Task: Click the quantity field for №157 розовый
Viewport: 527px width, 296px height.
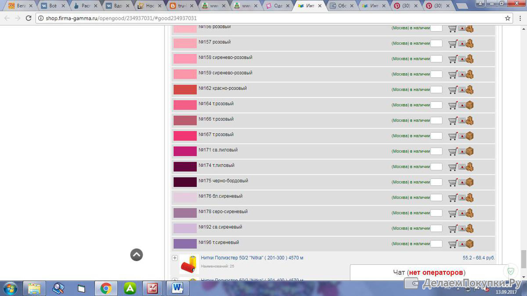Action: [436, 43]
